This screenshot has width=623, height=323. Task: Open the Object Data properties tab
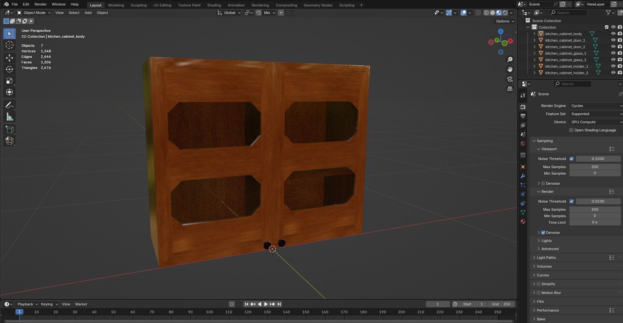click(523, 212)
